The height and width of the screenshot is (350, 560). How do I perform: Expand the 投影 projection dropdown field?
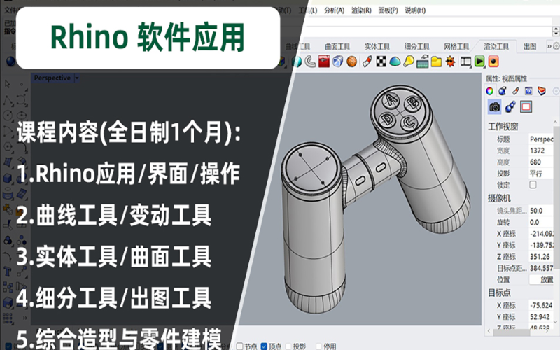(x=543, y=173)
